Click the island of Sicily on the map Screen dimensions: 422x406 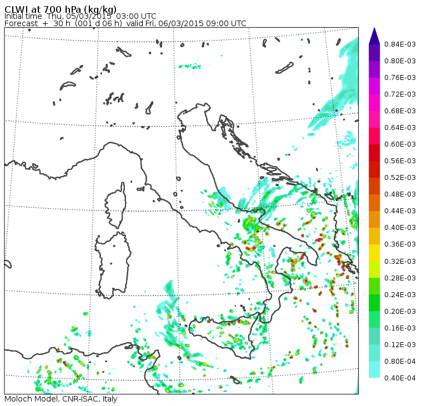223,335
